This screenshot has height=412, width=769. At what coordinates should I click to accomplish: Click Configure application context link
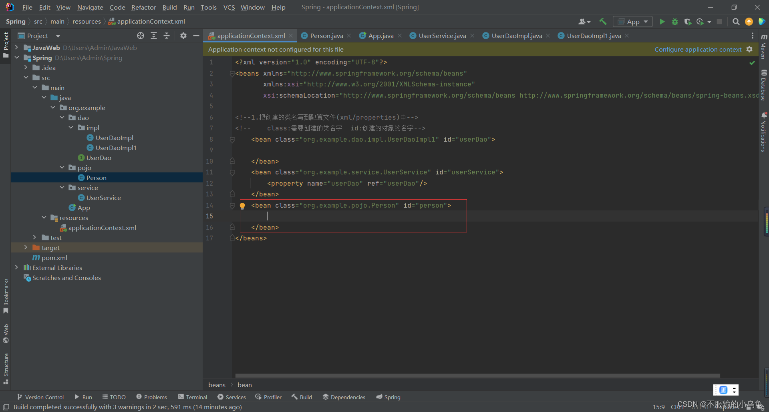pos(698,49)
